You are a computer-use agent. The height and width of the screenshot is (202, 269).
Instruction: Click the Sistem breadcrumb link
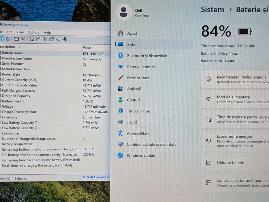212,10
